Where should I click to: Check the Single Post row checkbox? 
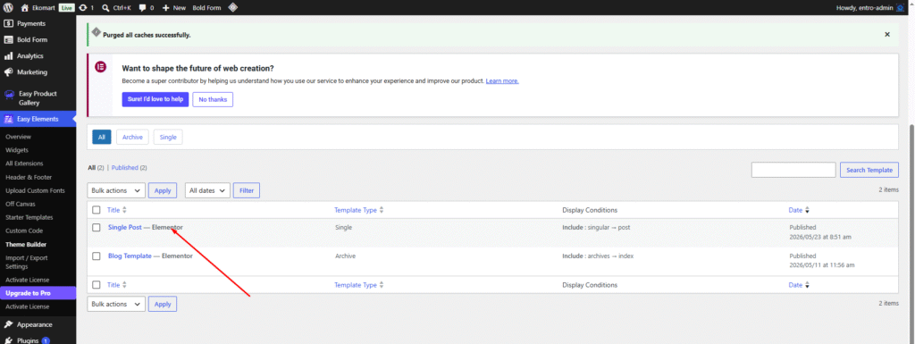[97, 227]
